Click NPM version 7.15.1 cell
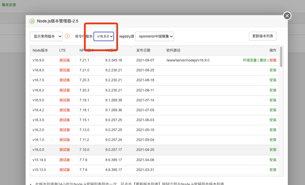 (84, 120)
